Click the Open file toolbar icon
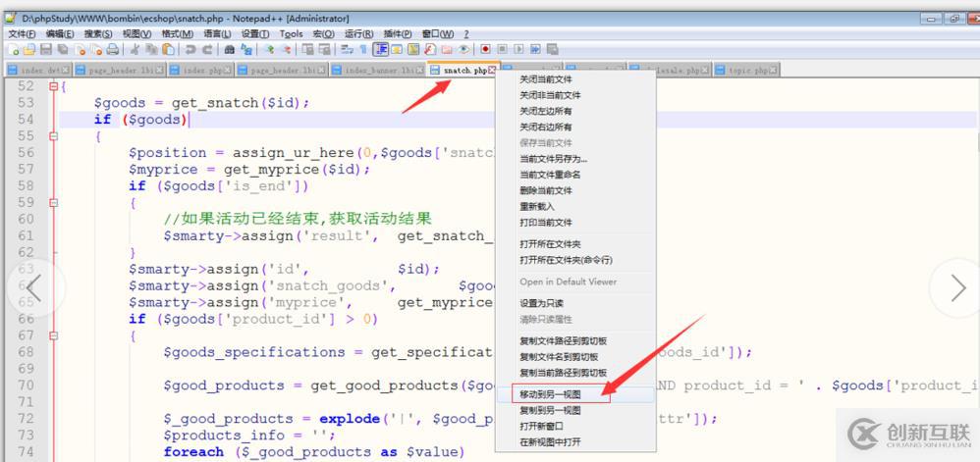980x462 pixels. pos(29,50)
